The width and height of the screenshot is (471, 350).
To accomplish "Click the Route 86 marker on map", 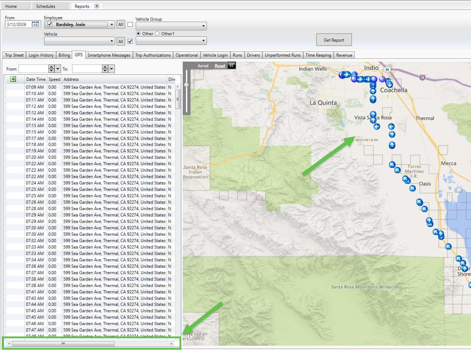I will tap(387, 69).
